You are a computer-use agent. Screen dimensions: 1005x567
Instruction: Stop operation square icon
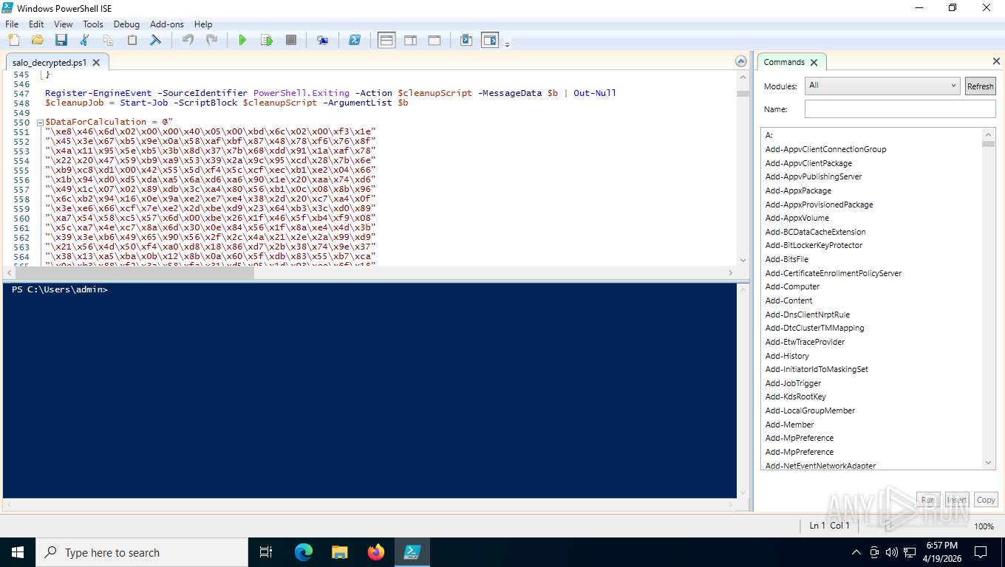point(291,40)
